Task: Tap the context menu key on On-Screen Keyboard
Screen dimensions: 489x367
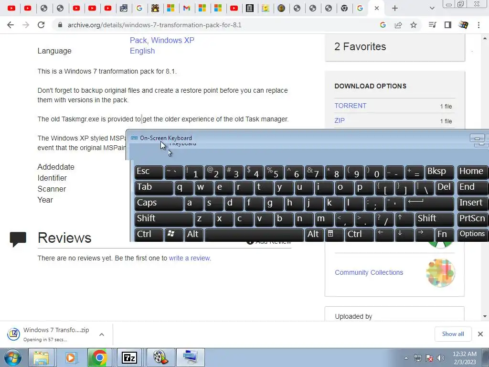Action: point(334,235)
